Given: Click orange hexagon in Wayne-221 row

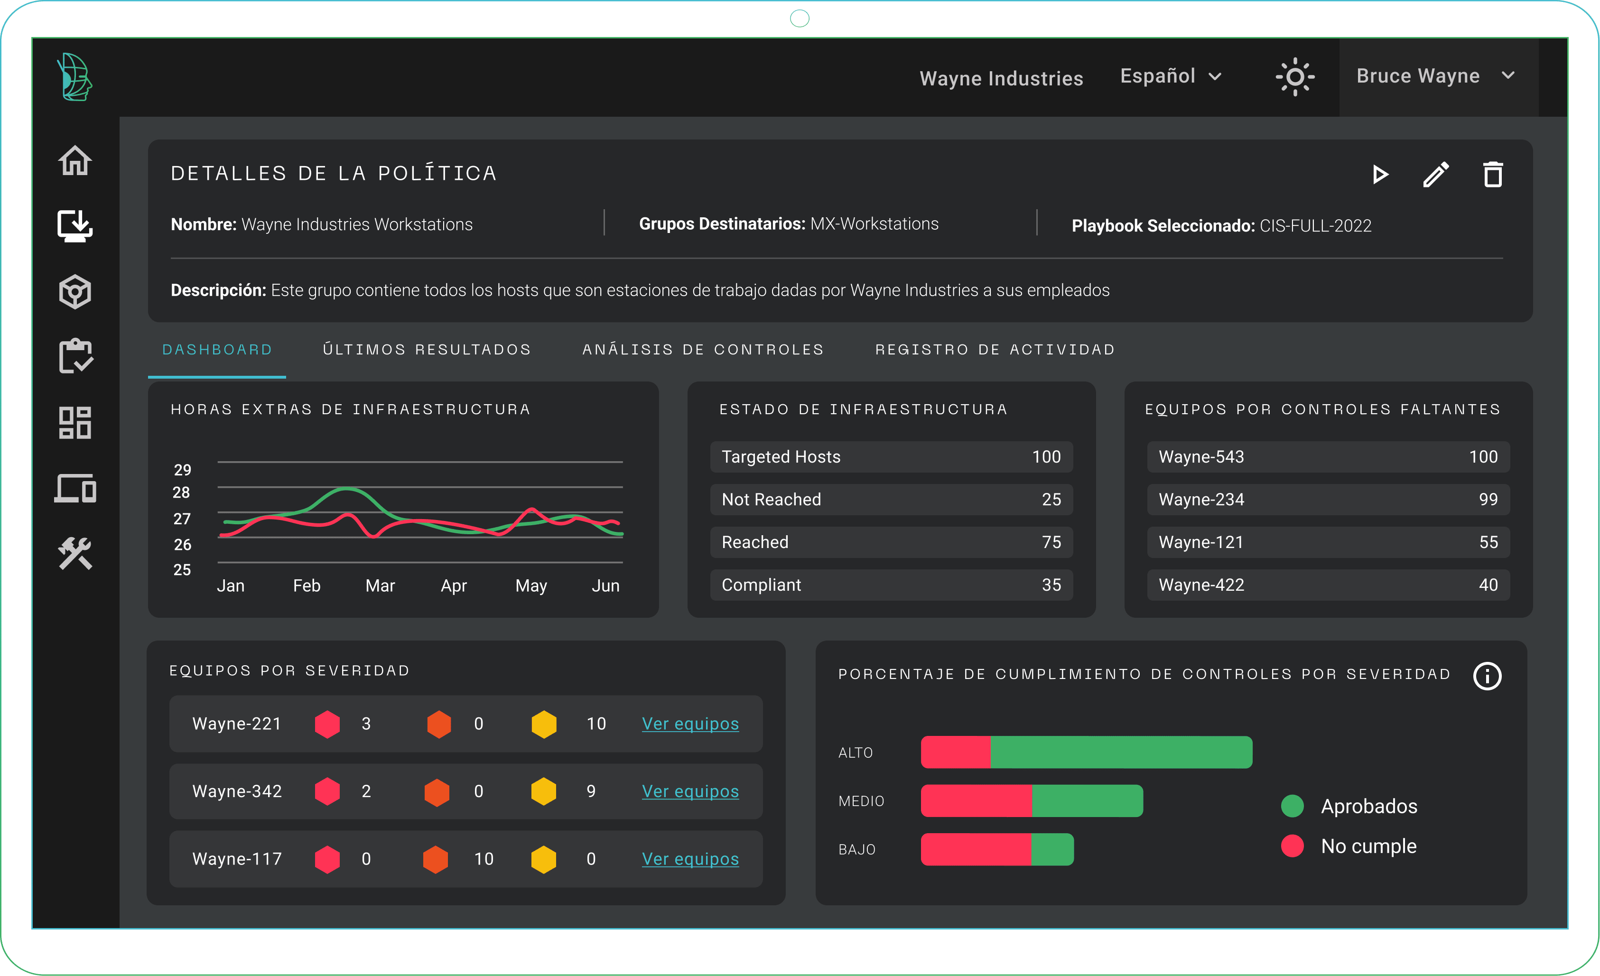Looking at the screenshot, I should click(439, 724).
